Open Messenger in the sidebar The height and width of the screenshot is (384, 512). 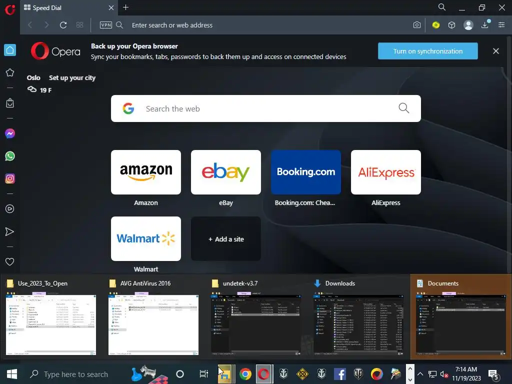tap(10, 133)
